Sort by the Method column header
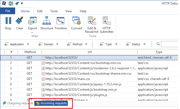Screen dimensions: 180x109 point(30,52)
